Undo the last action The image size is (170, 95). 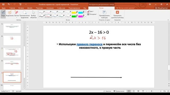pyautogui.click(x=9, y=4)
